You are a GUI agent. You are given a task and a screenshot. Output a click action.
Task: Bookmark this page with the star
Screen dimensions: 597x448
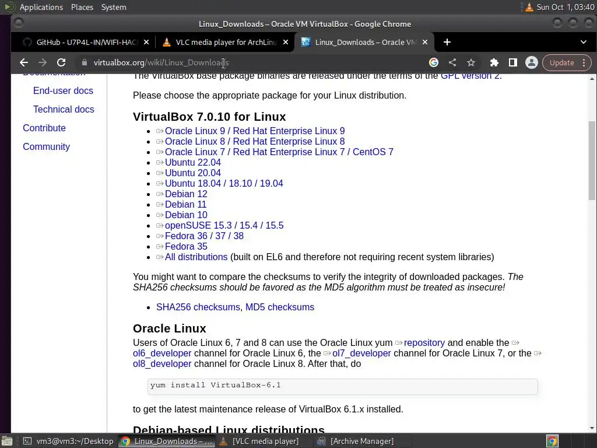471,62
